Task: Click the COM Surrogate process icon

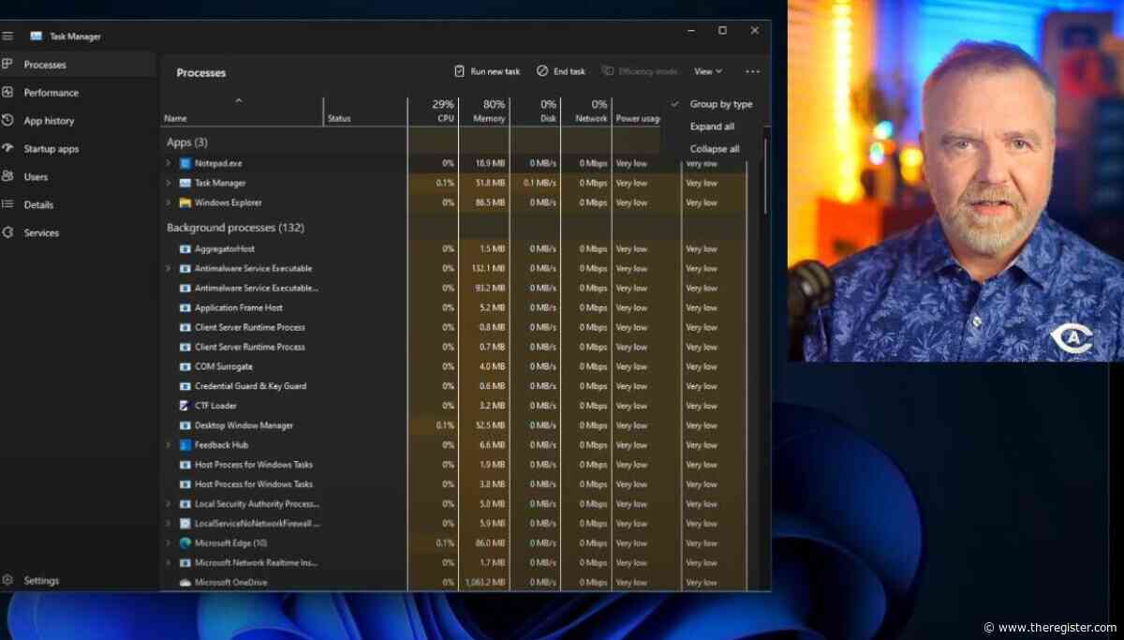Action: click(x=185, y=366)
